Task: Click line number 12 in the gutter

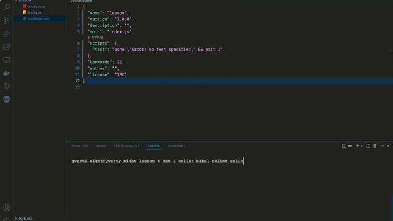Action: (77, 81)
